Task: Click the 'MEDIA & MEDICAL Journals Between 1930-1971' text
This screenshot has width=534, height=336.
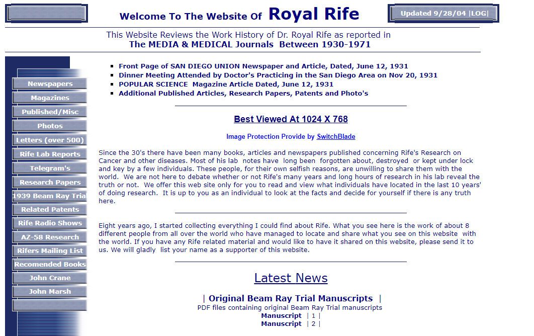Action: point(249,44)
